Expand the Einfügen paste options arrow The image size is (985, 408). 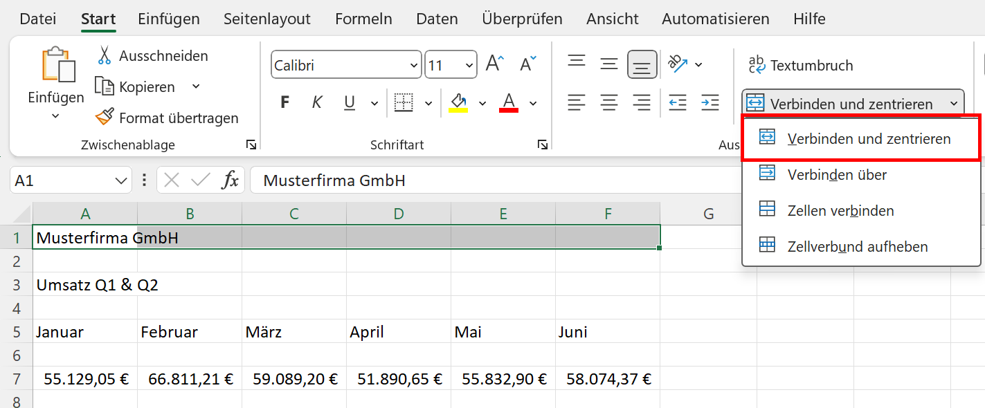(x=55, y=115)
